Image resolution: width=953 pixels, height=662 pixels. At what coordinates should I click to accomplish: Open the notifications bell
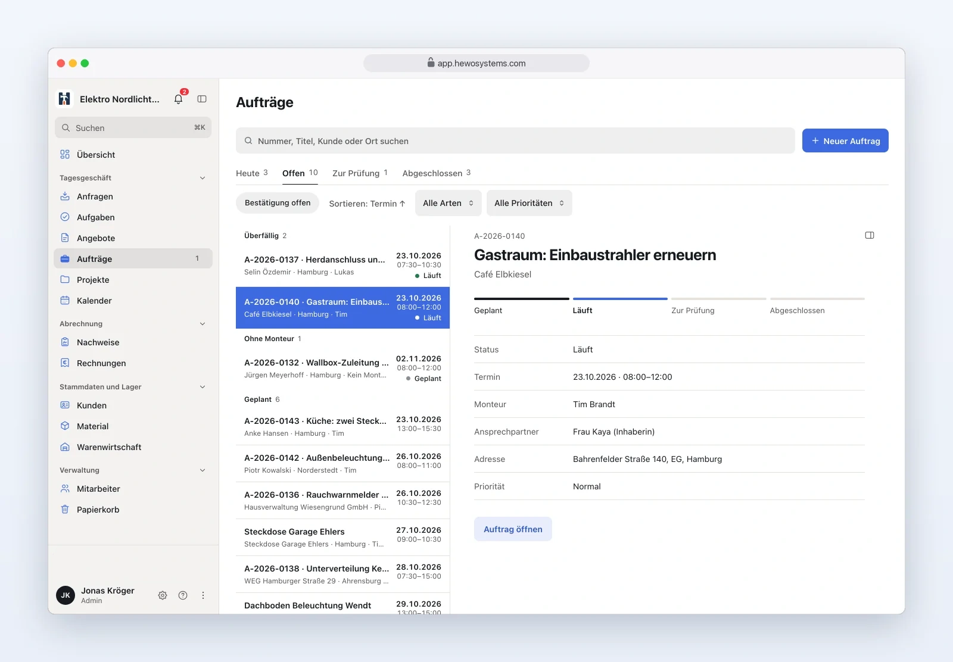[x=179, y=99]
